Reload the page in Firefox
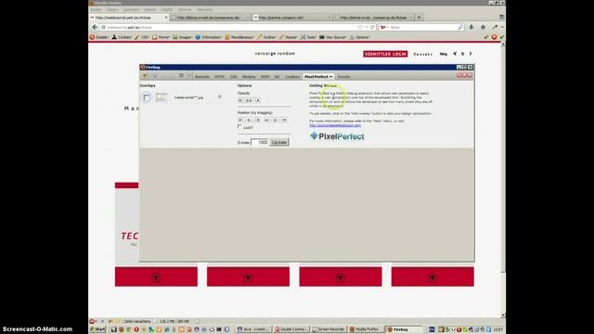 coord(372,27)
